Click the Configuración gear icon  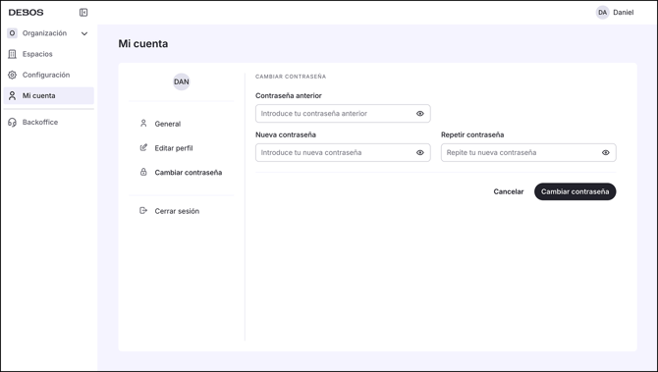click(12, 75)
